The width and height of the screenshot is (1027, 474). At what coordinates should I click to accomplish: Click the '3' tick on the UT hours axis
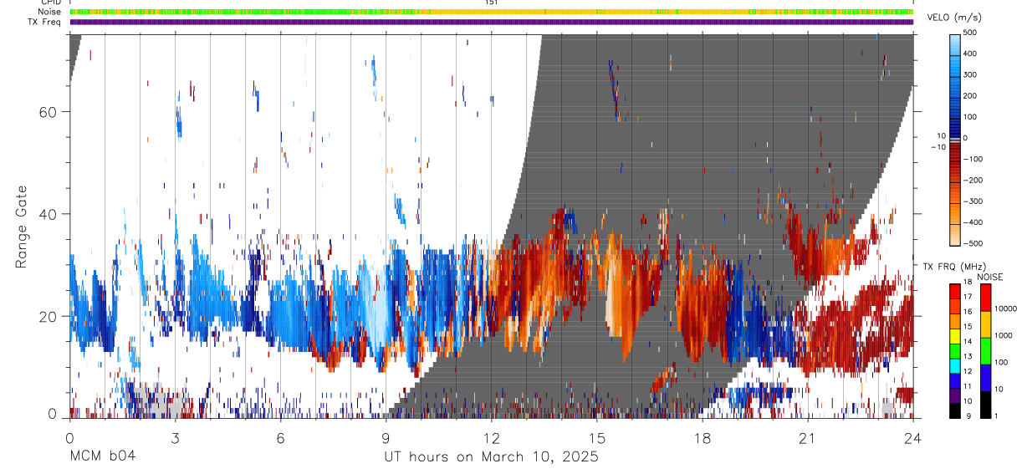coord(175,438)
